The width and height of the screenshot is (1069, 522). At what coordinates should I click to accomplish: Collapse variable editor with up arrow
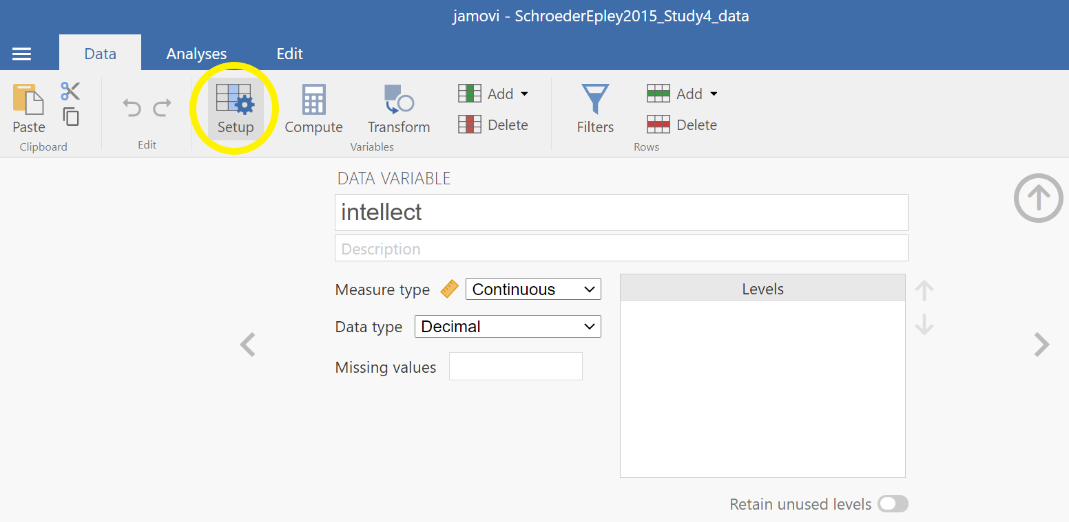[1038, 198]
